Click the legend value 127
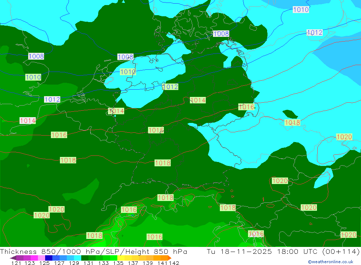 [x=59, y=263]
